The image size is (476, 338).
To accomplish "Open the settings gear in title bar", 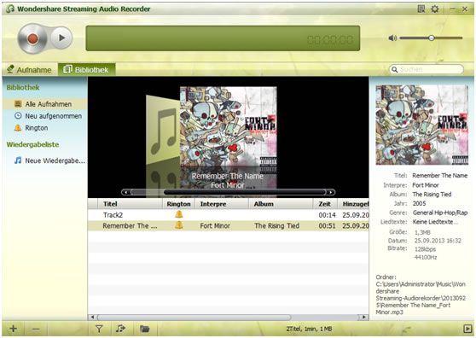I will pos(435,9).
